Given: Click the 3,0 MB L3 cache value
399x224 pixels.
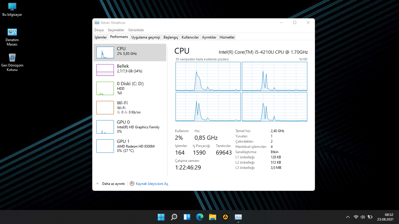Looking at the screenshot, I should coord(276,168).
